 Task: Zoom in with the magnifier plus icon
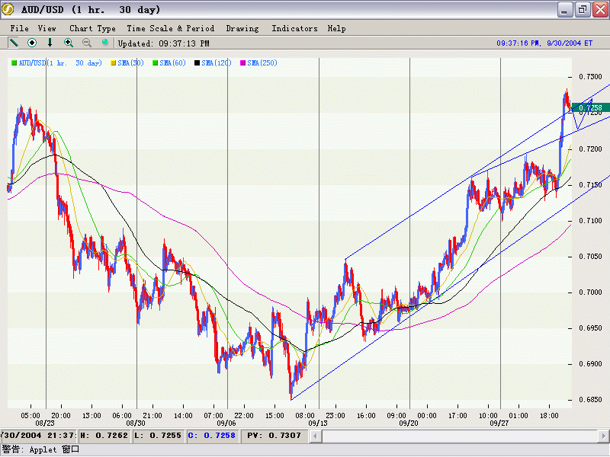click(69, 43)
